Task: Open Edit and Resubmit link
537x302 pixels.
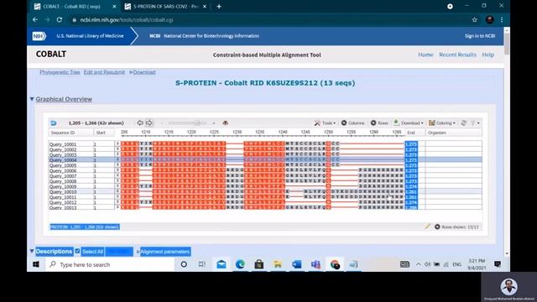Action: pyautogui.click(x=104, y=72)
